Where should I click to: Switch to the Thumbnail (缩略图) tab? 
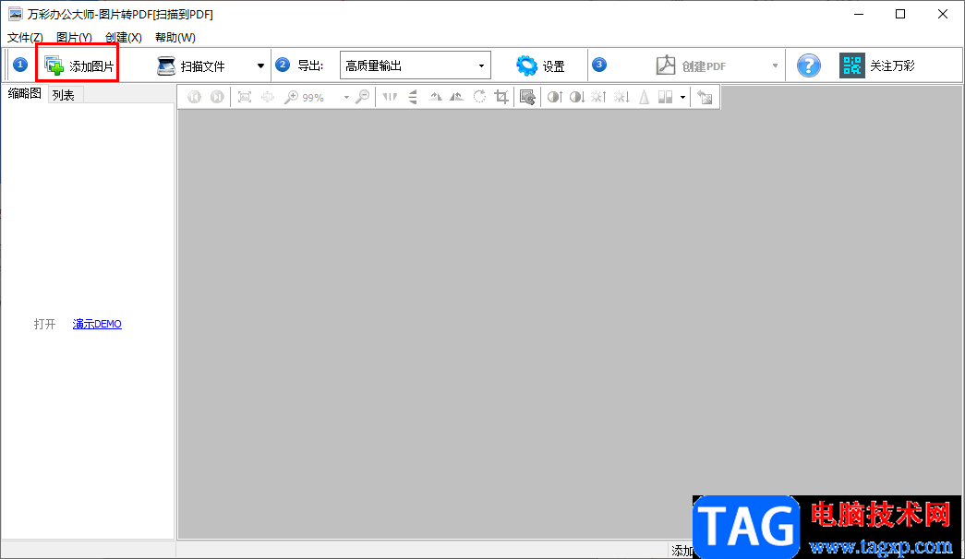tap(25, 93)
